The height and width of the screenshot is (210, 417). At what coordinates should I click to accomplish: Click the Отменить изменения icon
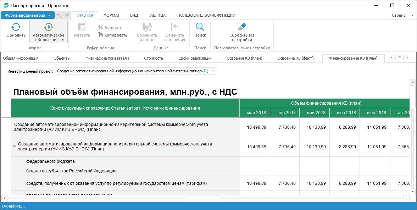175,27
